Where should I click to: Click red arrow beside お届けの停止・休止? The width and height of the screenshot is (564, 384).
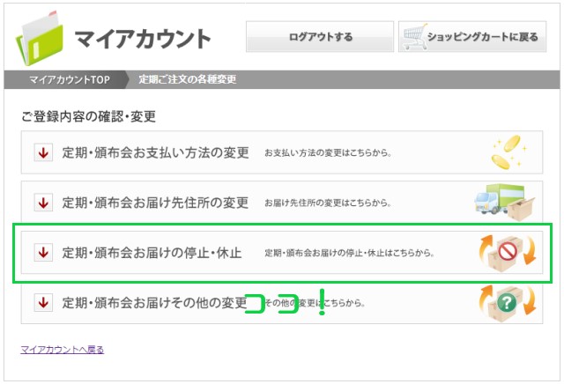tap(43, 253)
